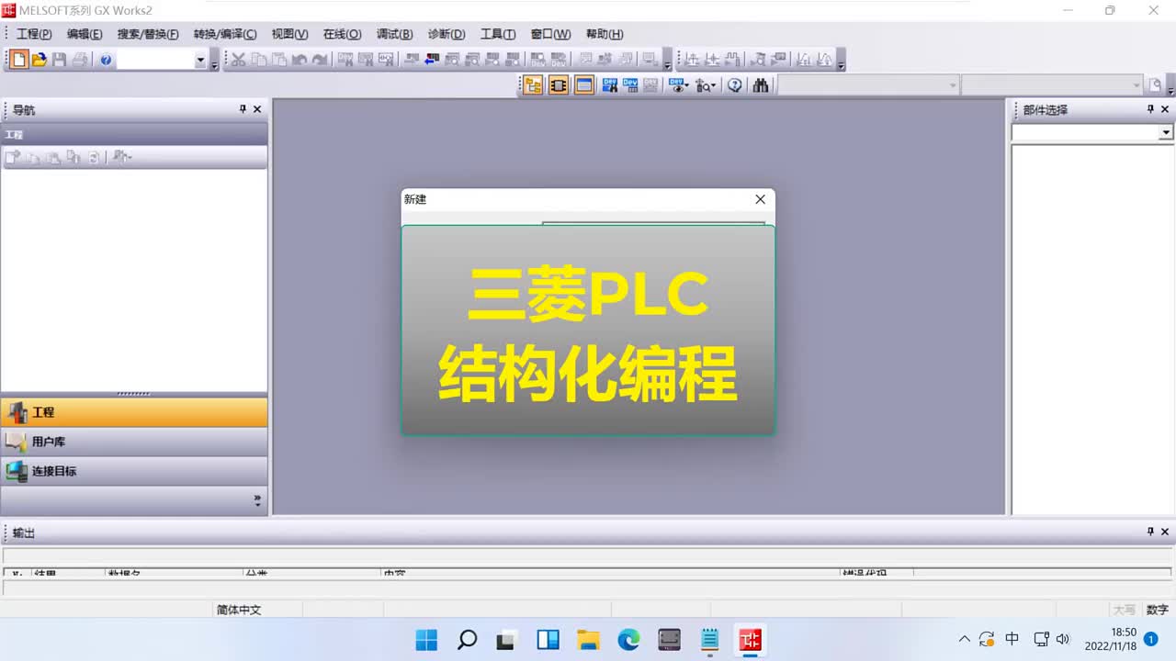Image resolution: width=1176 pixels, height=661 pixels.
Task: Open the 在线(O) menu
Action: [342, 34]
